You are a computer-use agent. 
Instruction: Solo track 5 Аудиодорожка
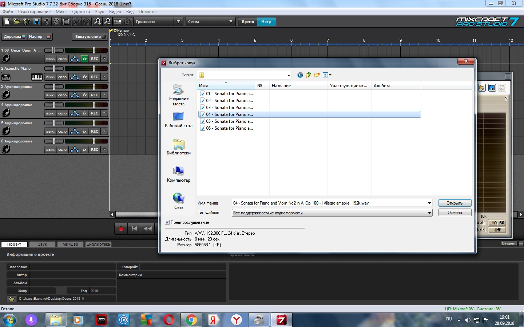(63, 131)
